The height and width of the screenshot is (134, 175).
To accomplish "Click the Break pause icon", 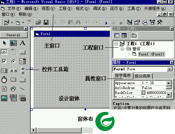I will (114, 23).
